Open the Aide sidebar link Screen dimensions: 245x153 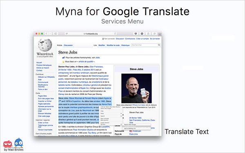tap(40, 80)
